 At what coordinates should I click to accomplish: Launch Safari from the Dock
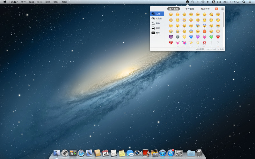pyautogui.click(x=81, y=153)
